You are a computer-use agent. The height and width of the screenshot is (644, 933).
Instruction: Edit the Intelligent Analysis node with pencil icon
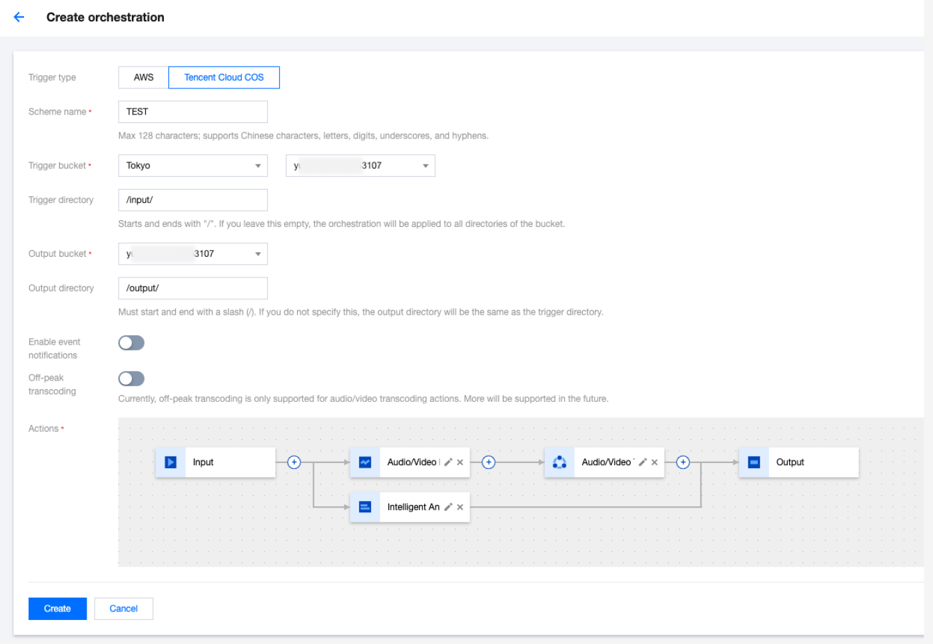[x=448, y=507]
